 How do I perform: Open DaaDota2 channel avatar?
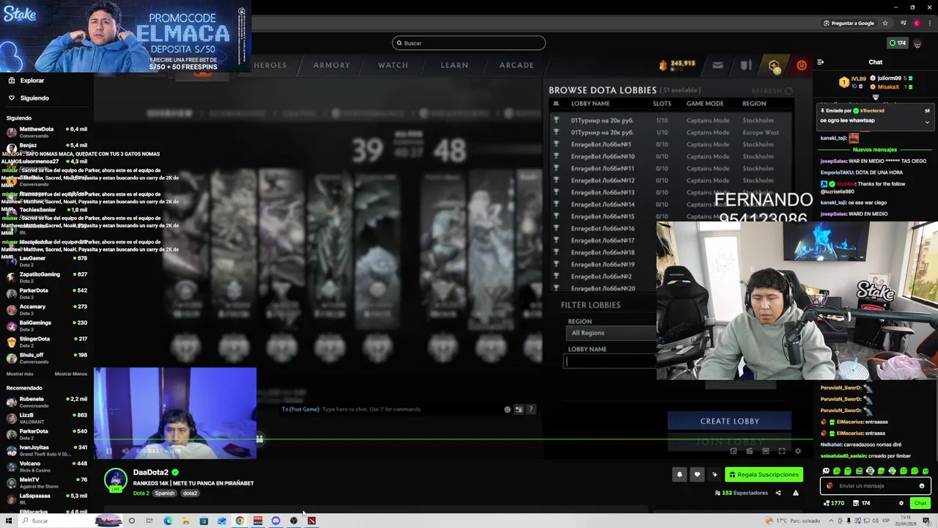tap(115, 480)
